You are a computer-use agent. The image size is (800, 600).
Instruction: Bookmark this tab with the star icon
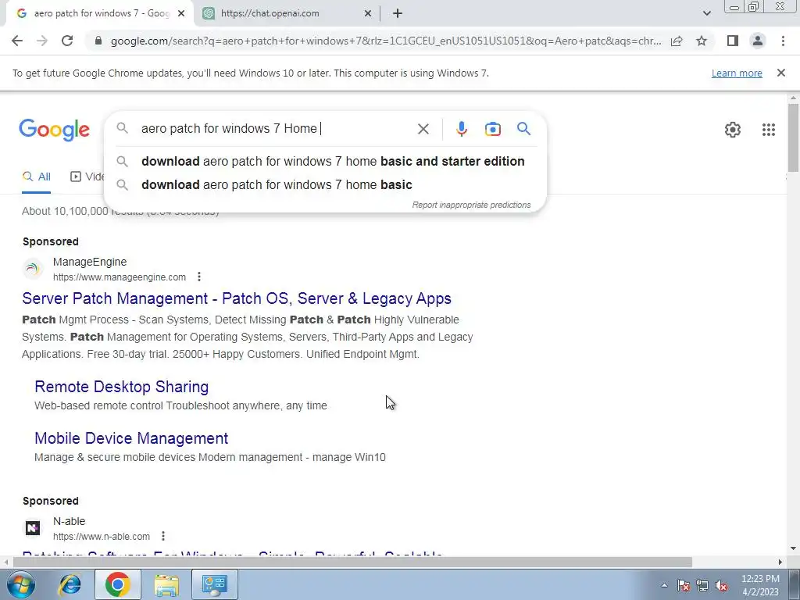coord(702,41)
